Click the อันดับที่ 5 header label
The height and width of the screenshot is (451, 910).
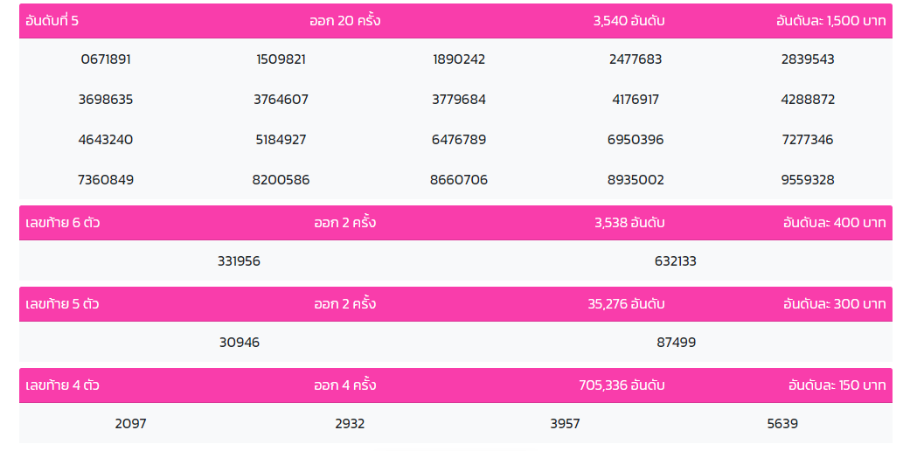(x=52, y=21)
